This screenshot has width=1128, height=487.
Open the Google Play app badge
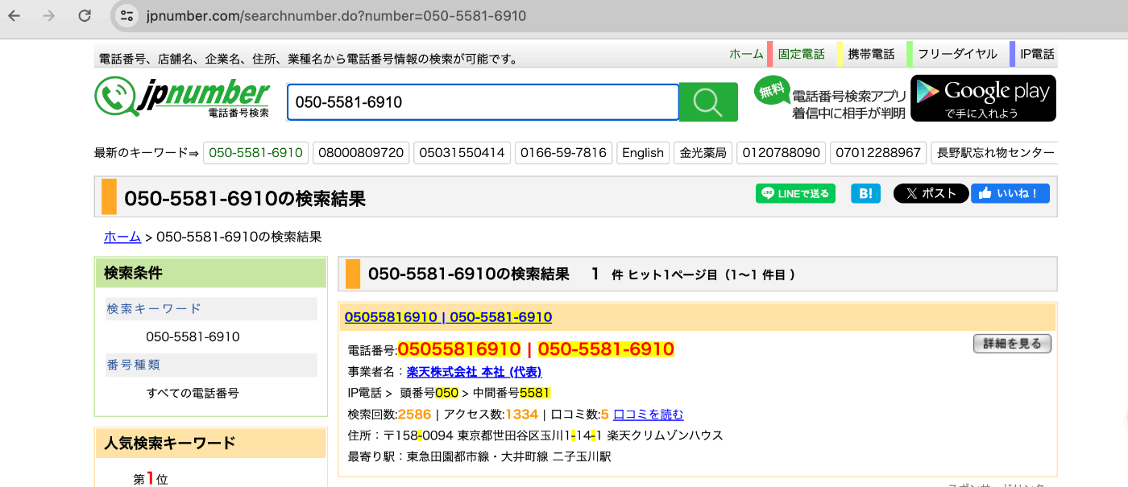click(x=983, y=98)
